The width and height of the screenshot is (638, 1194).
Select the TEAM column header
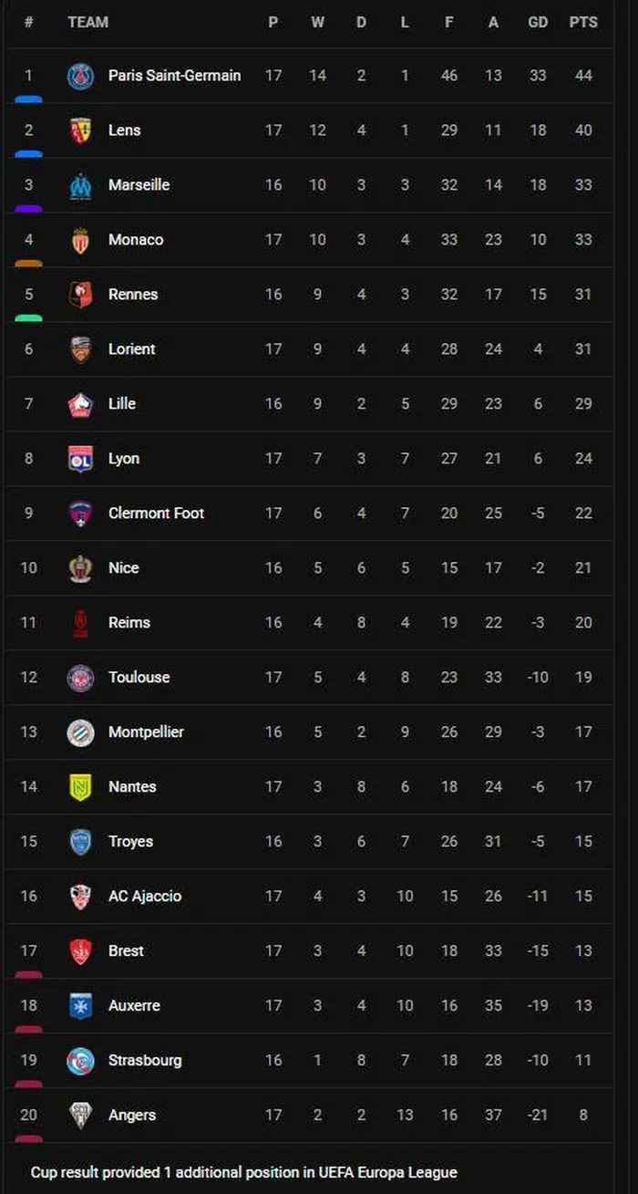[x=87, y=22]
